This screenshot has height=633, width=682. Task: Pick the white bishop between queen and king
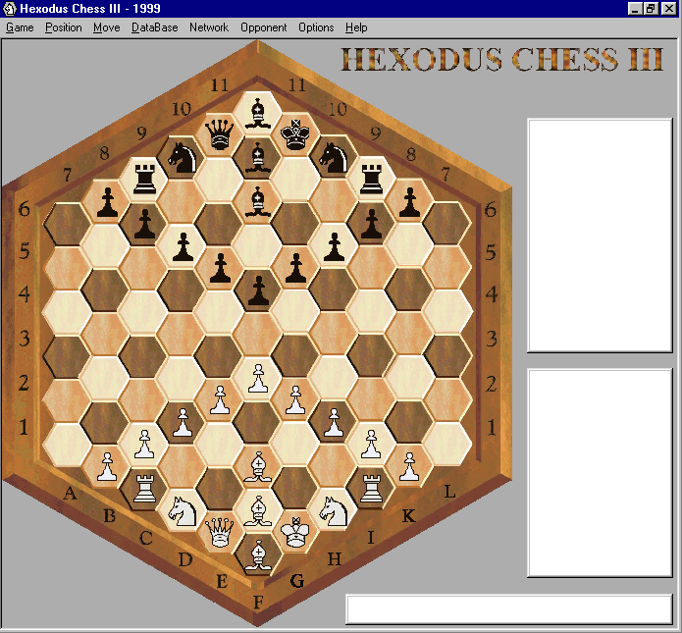(x=258, y=510)
